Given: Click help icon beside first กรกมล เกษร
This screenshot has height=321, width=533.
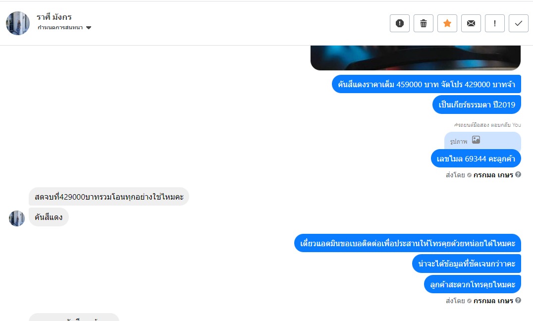Looking at the screenshot, I should 518,174.
